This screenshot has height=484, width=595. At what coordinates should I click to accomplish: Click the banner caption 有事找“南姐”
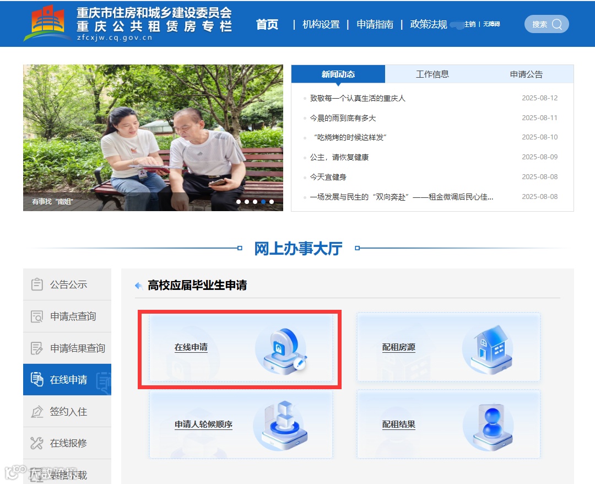pyautogui.click(x=53, y=202)
